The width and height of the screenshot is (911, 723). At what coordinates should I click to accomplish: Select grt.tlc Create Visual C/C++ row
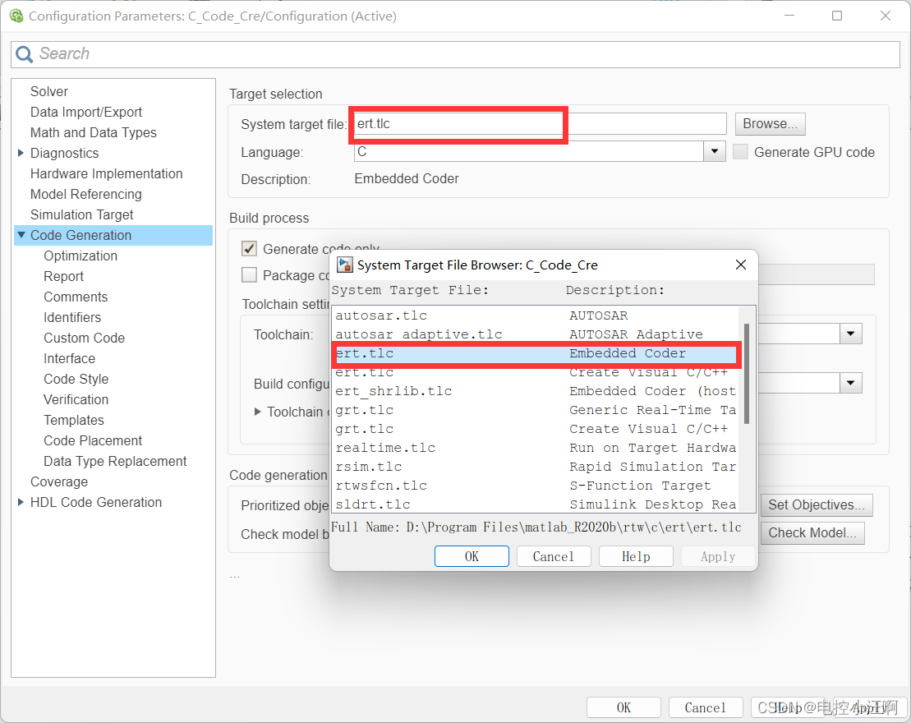[x=536, y=429]
